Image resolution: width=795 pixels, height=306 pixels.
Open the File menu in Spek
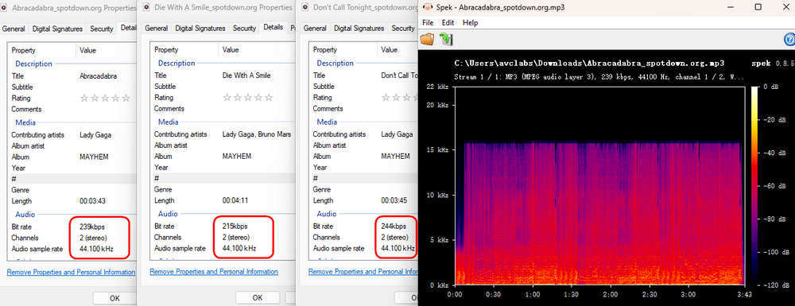pyautogui.click(x=428, y=23)
